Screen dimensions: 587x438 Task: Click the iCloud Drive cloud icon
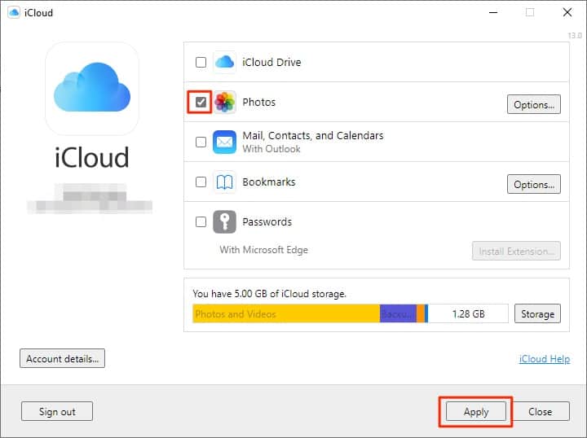click(224, 63)
